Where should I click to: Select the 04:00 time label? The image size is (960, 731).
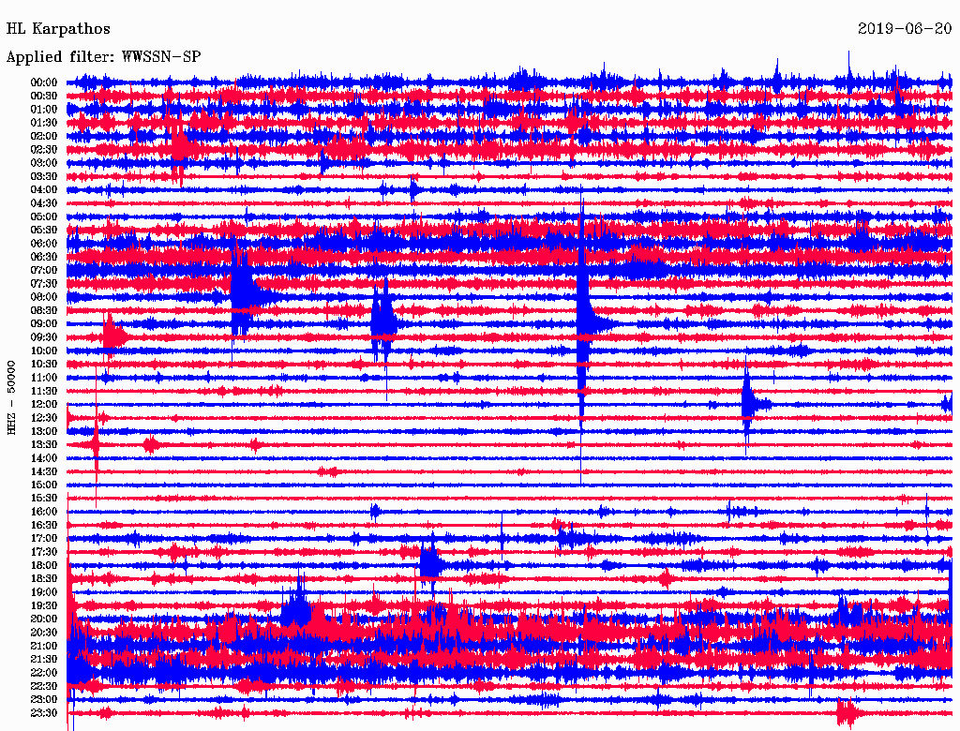pos(44,190)
